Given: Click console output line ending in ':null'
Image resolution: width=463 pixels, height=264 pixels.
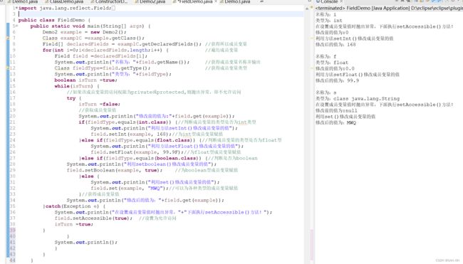Looking at the screenshot, I should pos(336,110).
